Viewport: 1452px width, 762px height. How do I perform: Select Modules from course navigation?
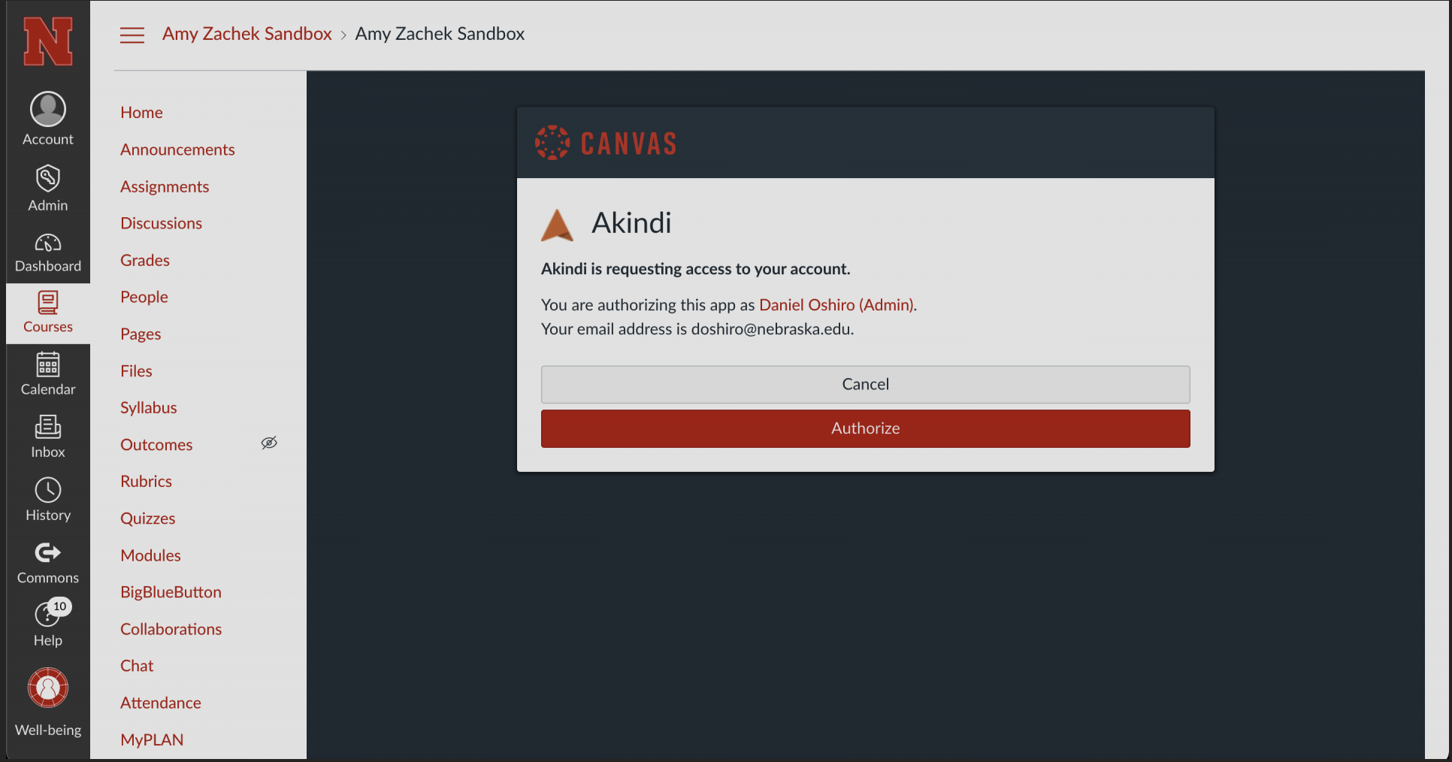coord(150,555)
